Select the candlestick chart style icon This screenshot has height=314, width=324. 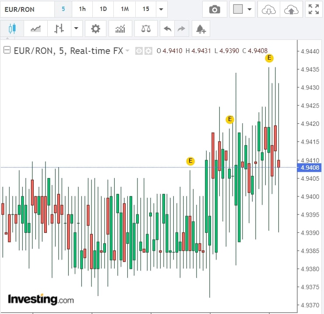(x=12, y=29)
